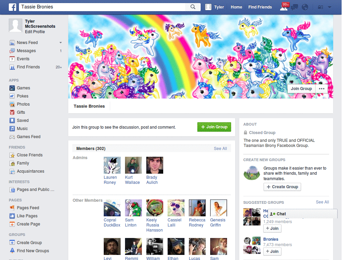Click the Messages label in sidebar

pos(26,51)
